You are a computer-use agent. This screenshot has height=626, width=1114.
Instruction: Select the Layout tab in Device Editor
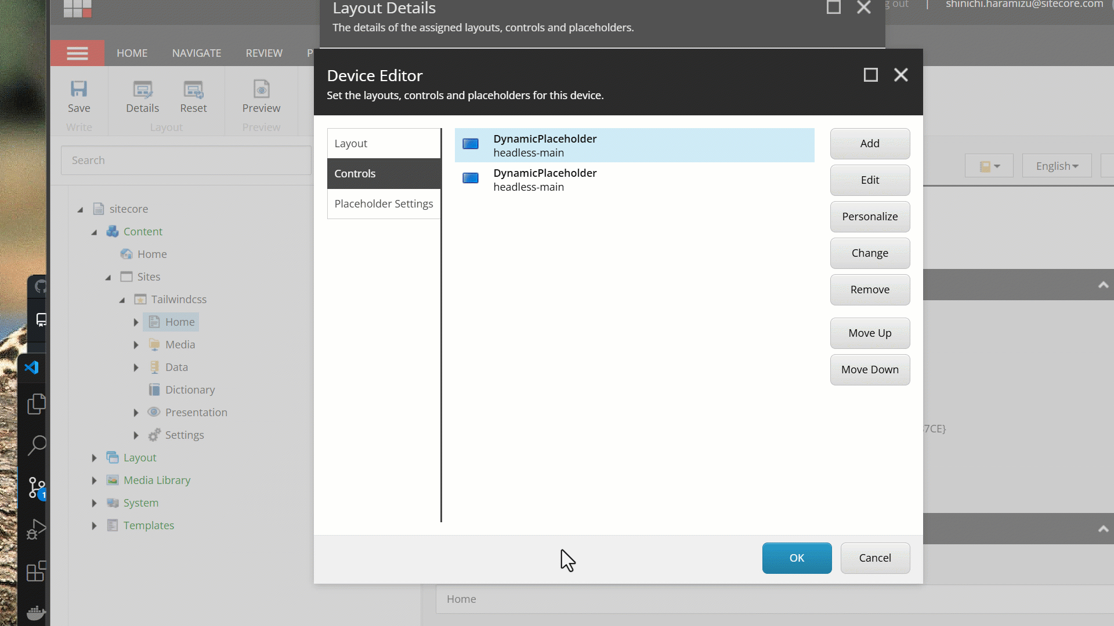382,143
